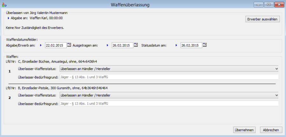The image size is (286, 137).
Task: Select the Bedürfnisgrund field of weapon 1
Action: [168, 77]
